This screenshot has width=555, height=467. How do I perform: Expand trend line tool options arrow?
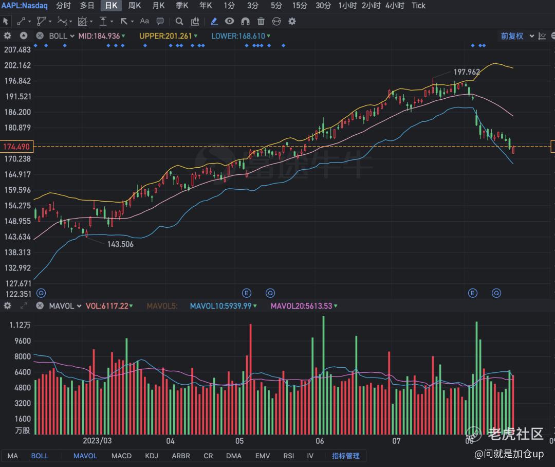(x=29, y=22)
